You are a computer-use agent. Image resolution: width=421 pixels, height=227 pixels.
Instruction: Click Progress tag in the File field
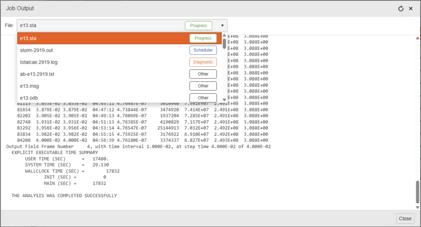pos(199,25)
